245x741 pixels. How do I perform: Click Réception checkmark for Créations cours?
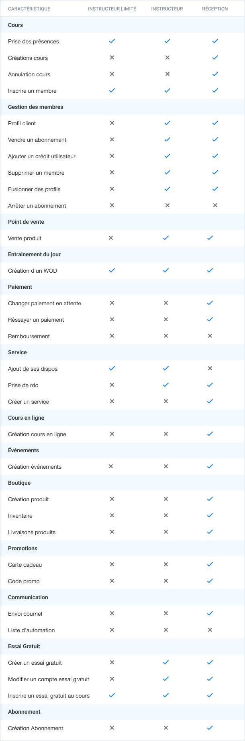(215, 57)
